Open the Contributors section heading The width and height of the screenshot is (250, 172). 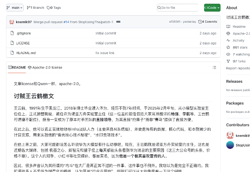pos(237,125)
